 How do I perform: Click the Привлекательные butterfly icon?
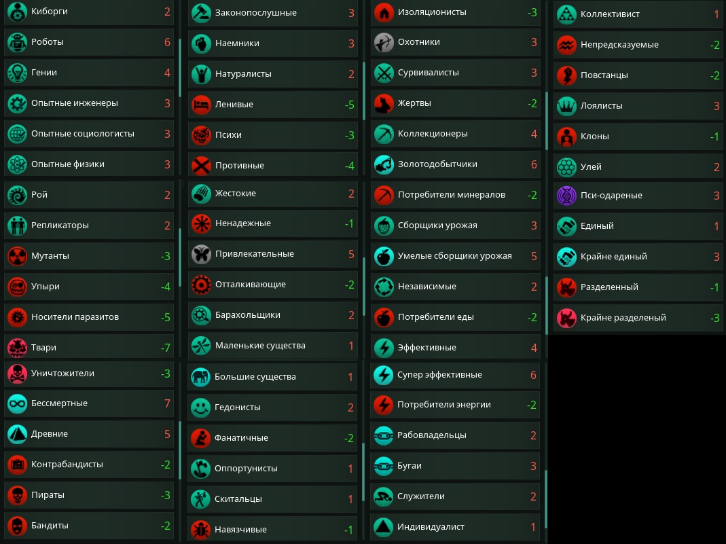click(201, 254)
